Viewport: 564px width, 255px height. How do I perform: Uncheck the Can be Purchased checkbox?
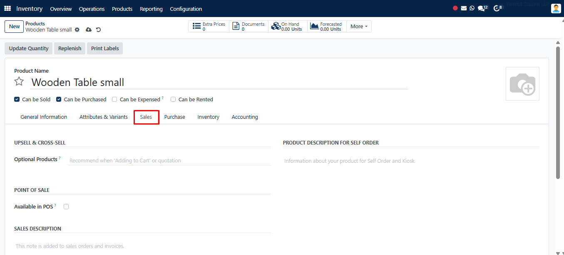click(x=59, y=99)
